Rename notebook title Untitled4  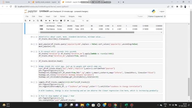44,11
